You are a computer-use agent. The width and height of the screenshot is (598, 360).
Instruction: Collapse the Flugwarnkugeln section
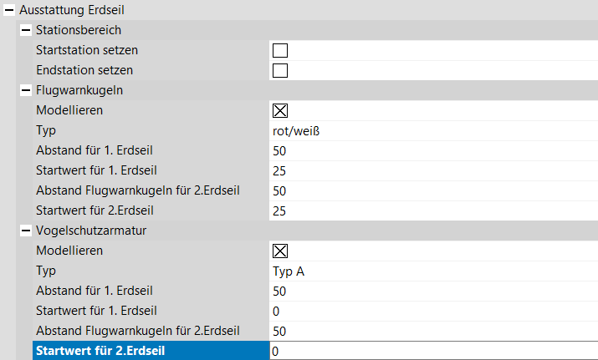25,90
